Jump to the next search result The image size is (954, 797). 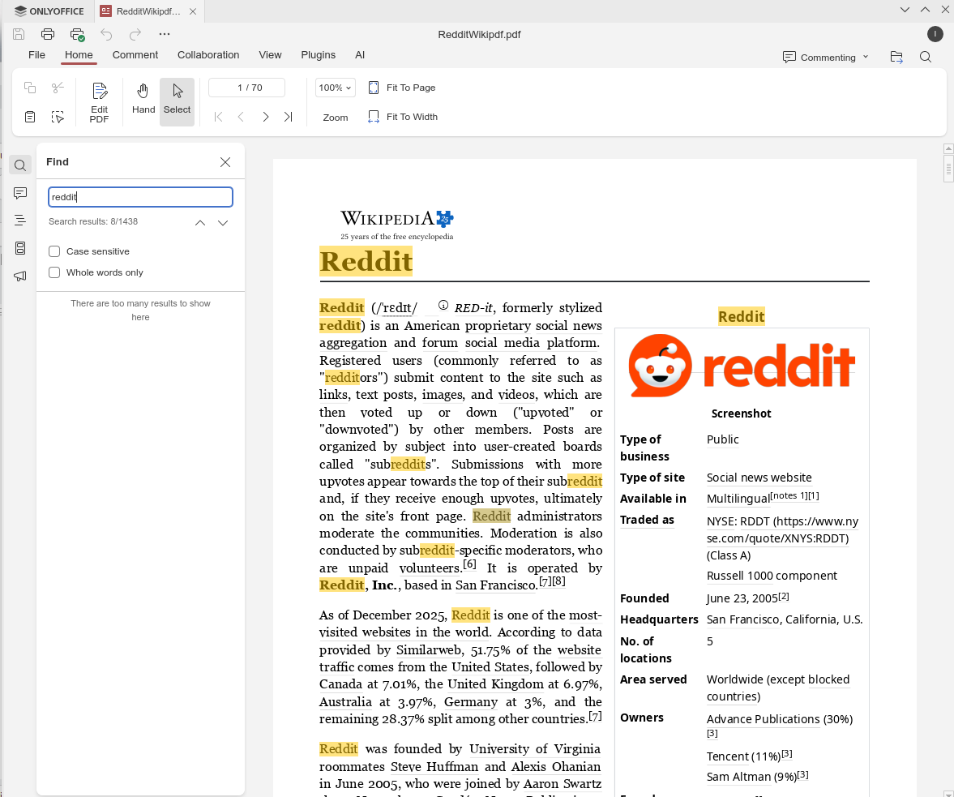point(223,223)
